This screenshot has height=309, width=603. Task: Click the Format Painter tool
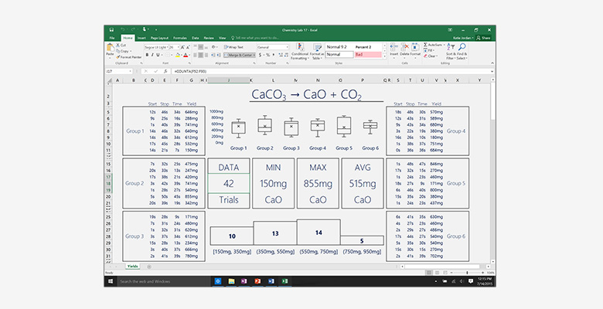click(x=128, y=56)
